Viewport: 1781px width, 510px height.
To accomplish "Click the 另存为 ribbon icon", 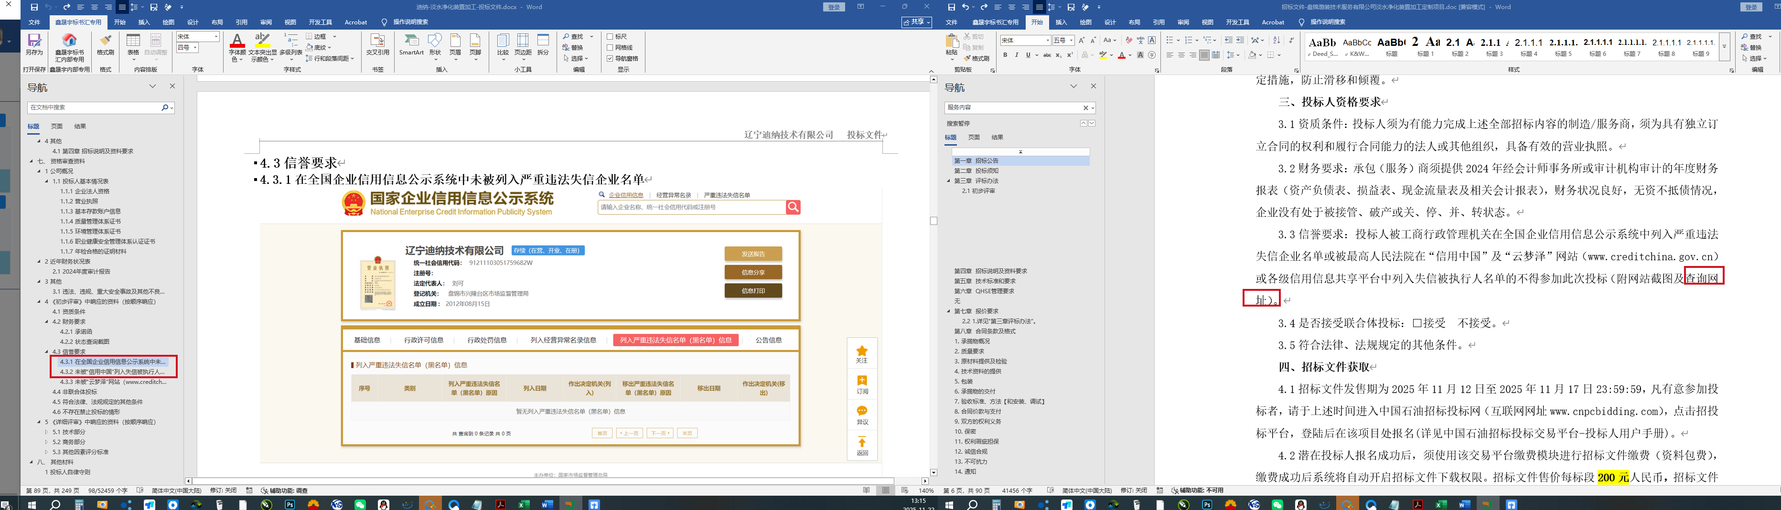I will point(34,45).
